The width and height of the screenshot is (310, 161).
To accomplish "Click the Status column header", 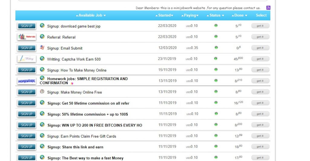I will pos(215,15).
